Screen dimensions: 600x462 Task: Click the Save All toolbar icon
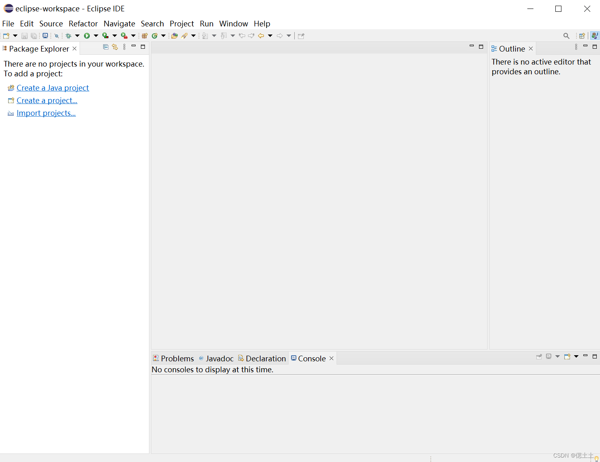(x=34, y=36)
